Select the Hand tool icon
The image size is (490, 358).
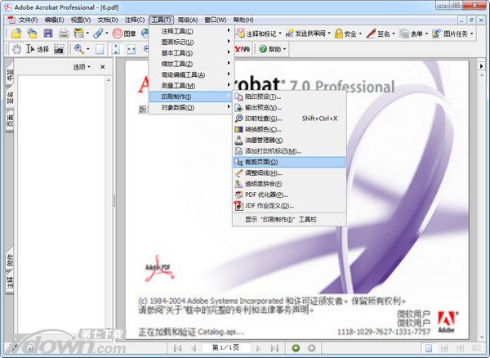18,49
